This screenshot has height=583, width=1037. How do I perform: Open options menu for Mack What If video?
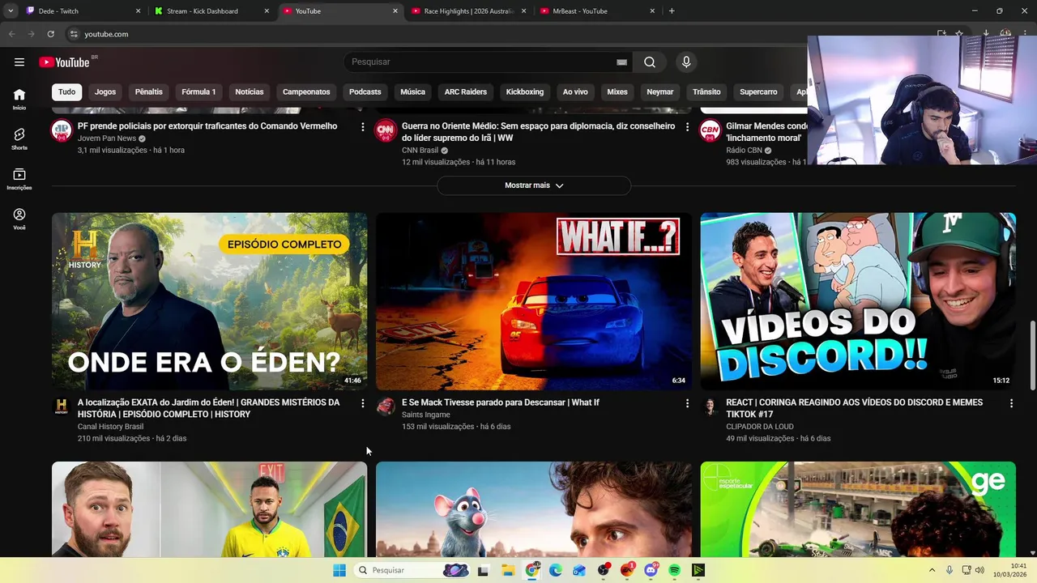[687, 403]
